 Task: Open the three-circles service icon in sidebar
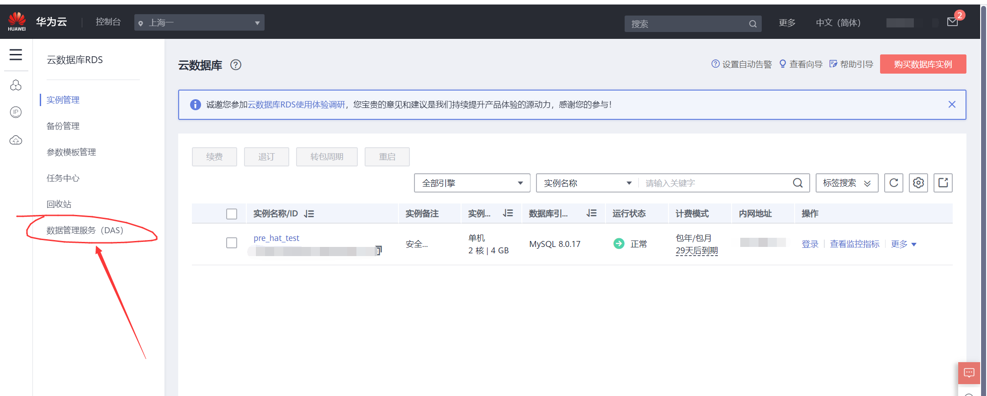tap(16, 85)
